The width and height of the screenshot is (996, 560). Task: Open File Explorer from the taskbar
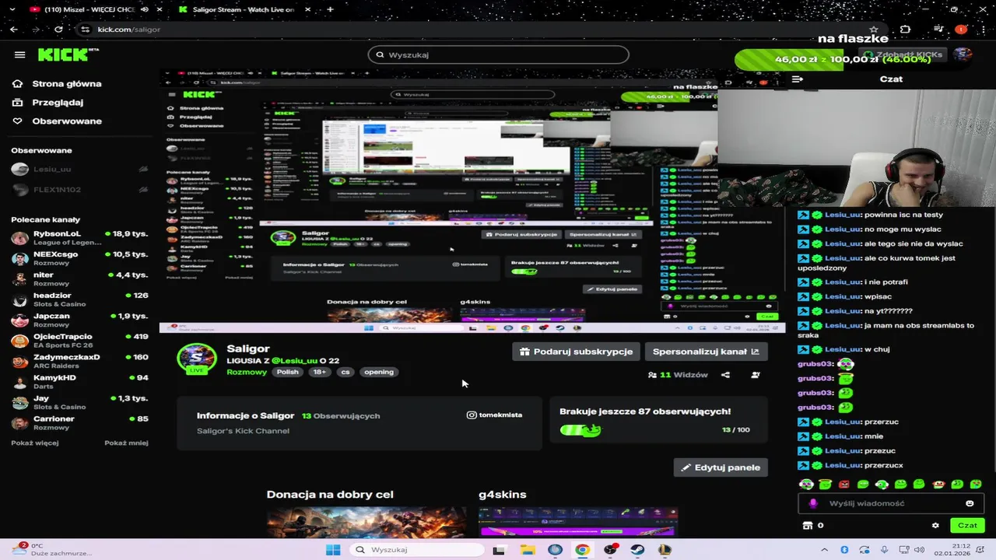pyautogui.click(x=528, y=549)
